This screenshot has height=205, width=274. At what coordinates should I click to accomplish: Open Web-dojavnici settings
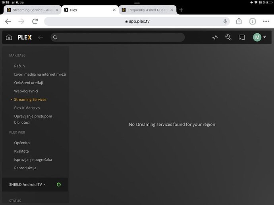coord(26,91)
